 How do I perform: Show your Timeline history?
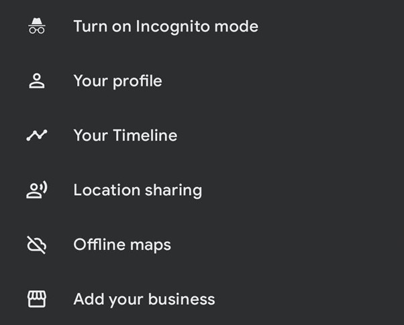[x=125, y=135]
